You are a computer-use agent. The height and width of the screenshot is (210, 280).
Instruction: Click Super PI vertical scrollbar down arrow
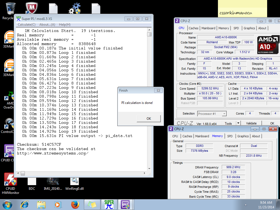149,168
